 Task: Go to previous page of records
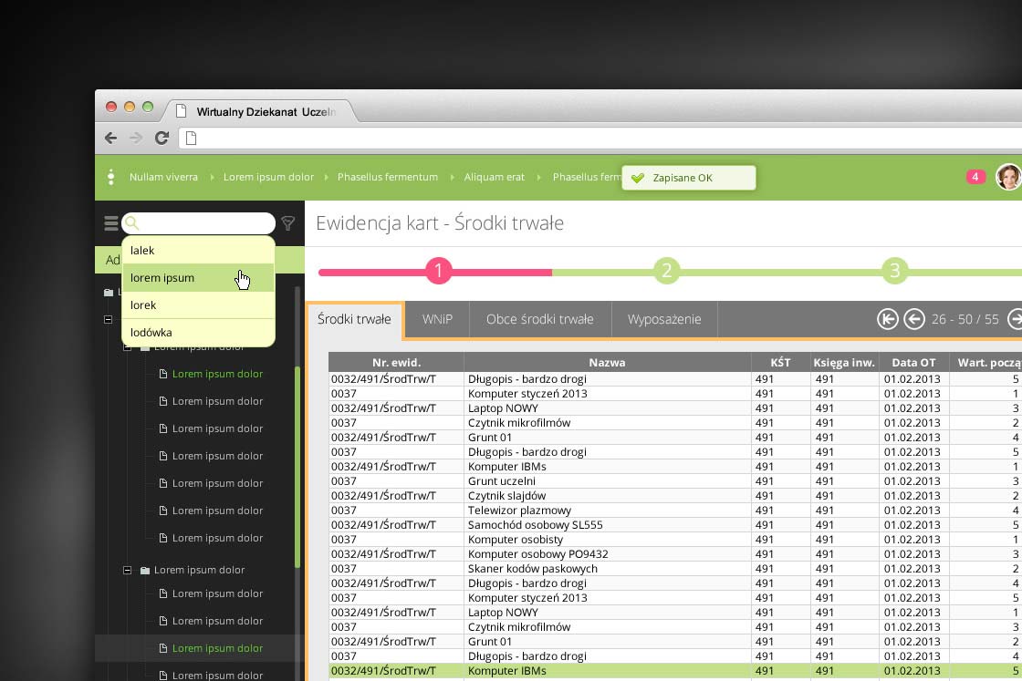point(913,319)
